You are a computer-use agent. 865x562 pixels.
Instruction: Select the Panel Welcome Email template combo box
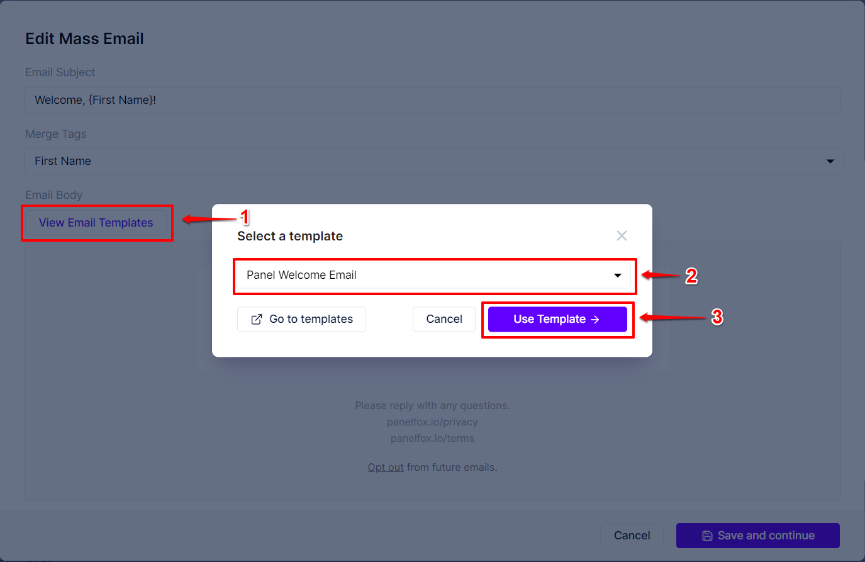pos(433,275)
